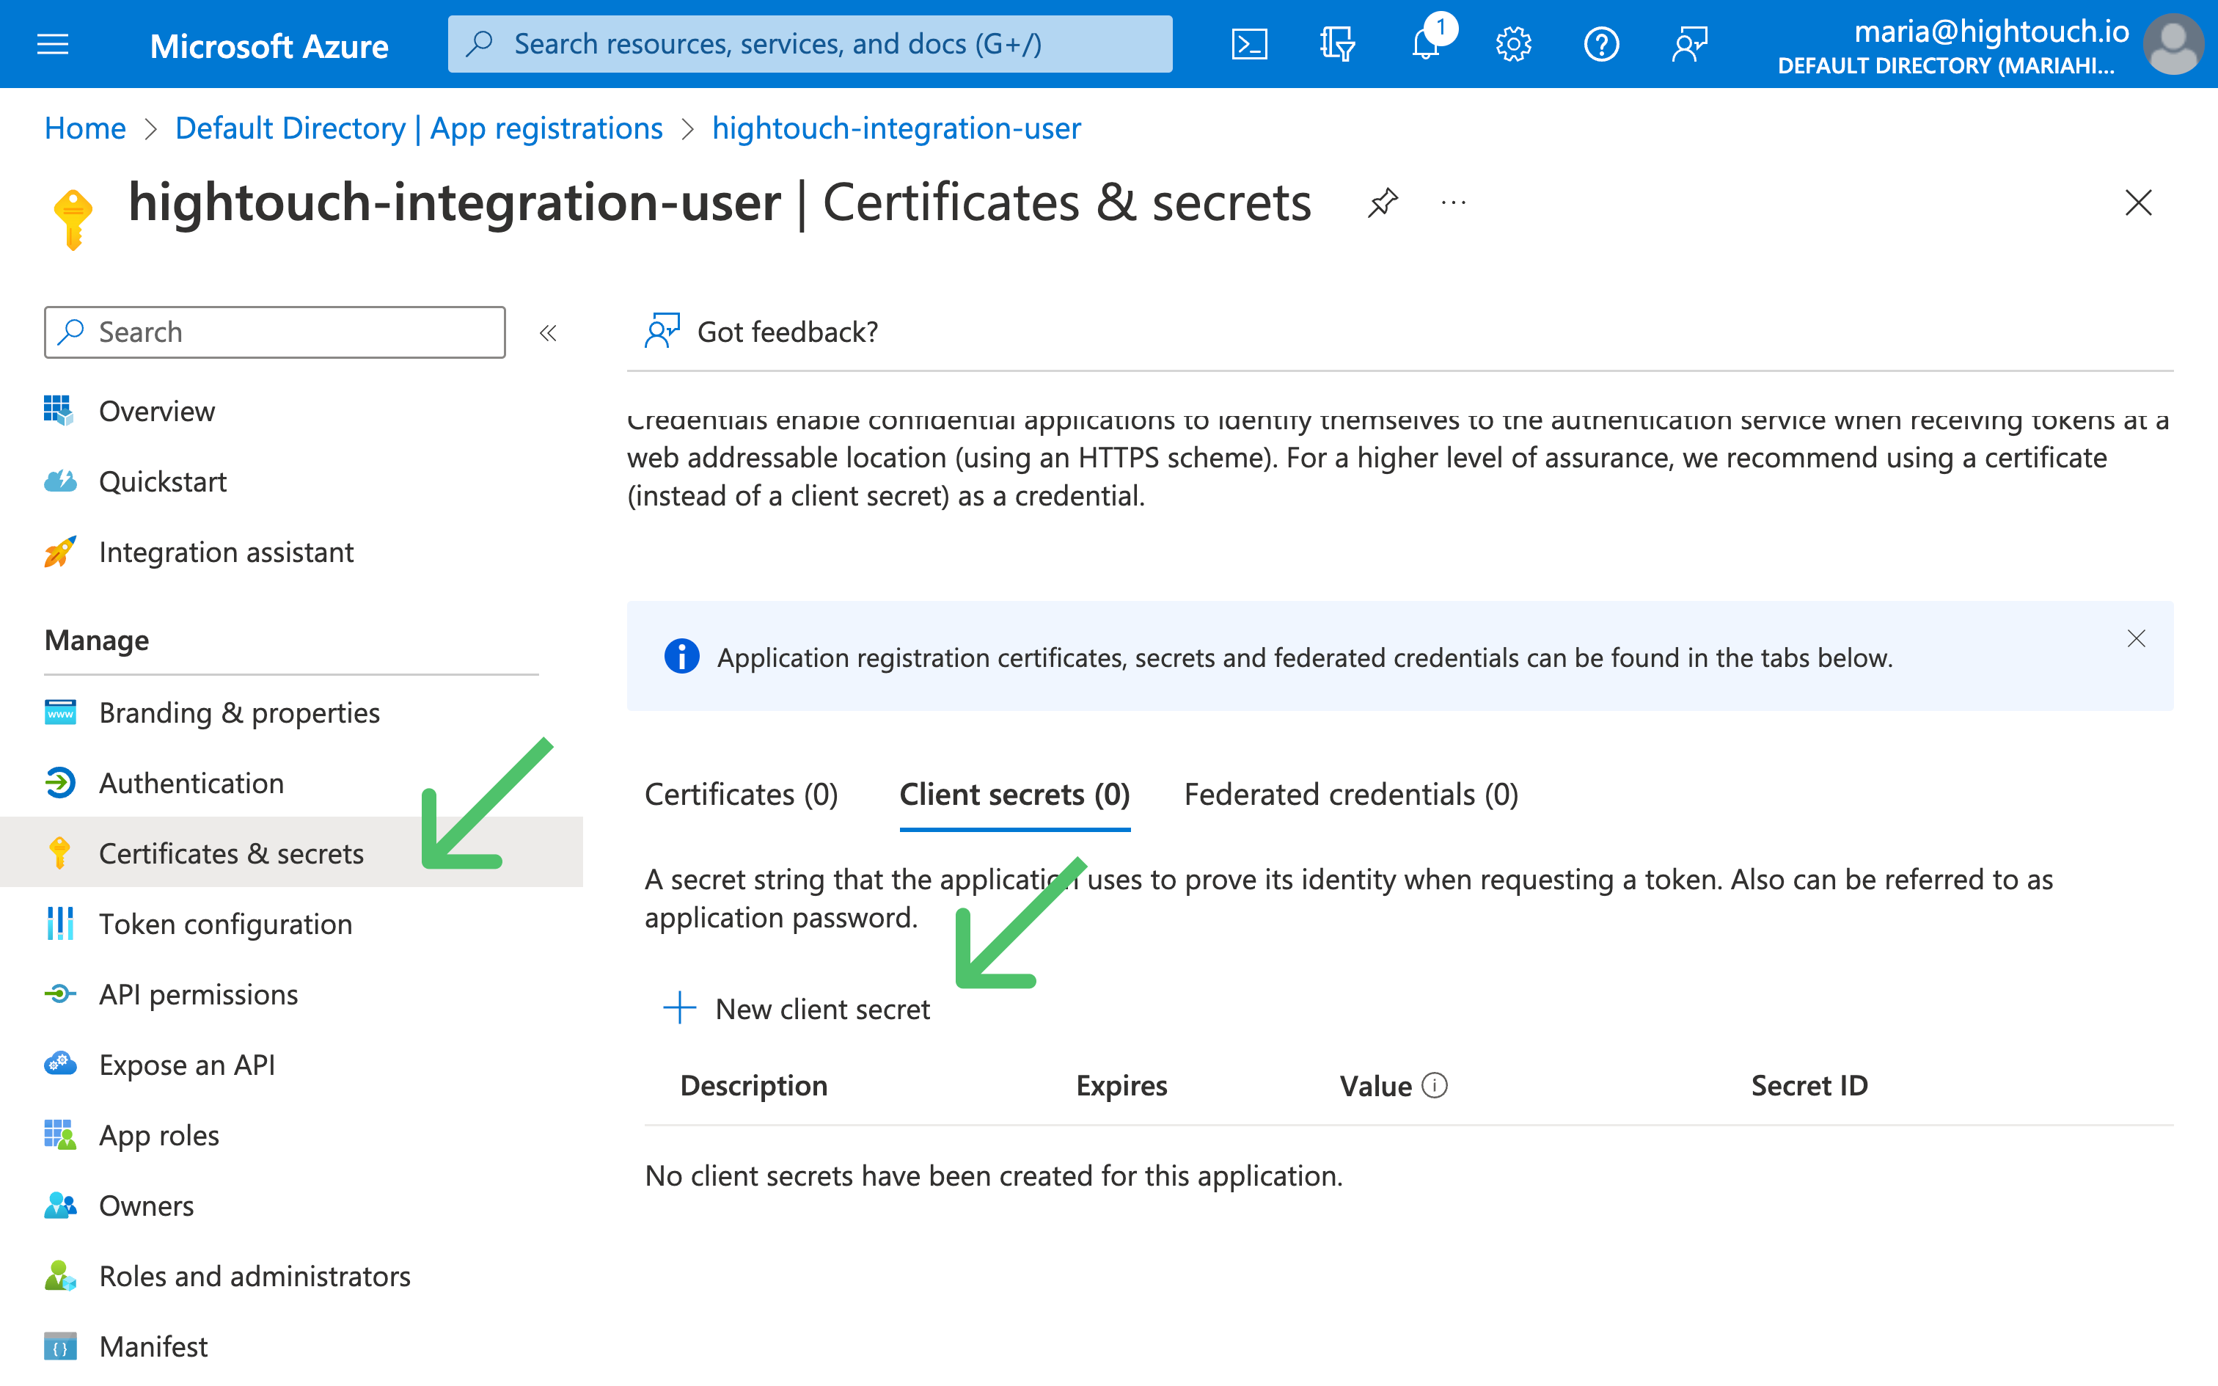Click the "No client secrets have been created" message
This screenshot has height=1386, width=2218.
993,1176
